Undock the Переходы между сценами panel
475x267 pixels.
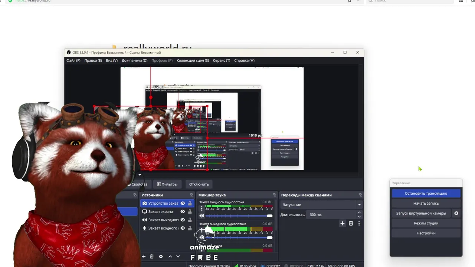coord(360,195)
